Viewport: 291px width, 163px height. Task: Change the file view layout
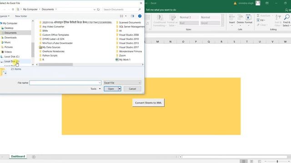point(121,16)
